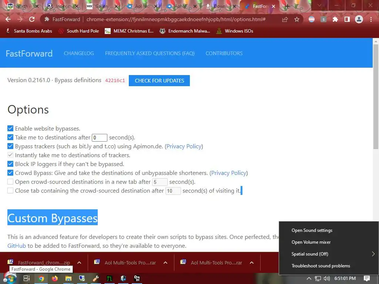Image resolution: width=379 pixels, height=284 pixels.
Task: Toggle Block IP loggers checkbox
Action: coord(10,164)
